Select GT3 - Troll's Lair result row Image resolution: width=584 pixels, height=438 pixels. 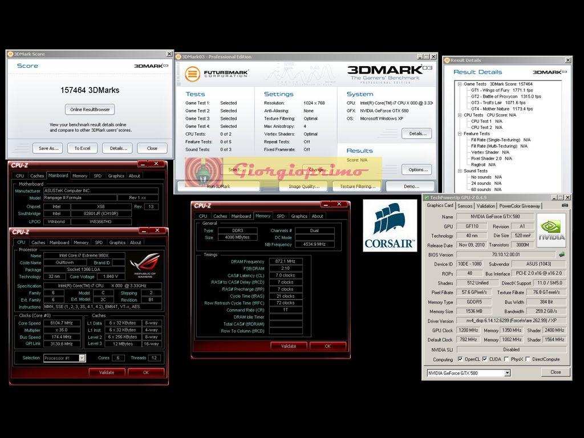(x=498, y=103)
